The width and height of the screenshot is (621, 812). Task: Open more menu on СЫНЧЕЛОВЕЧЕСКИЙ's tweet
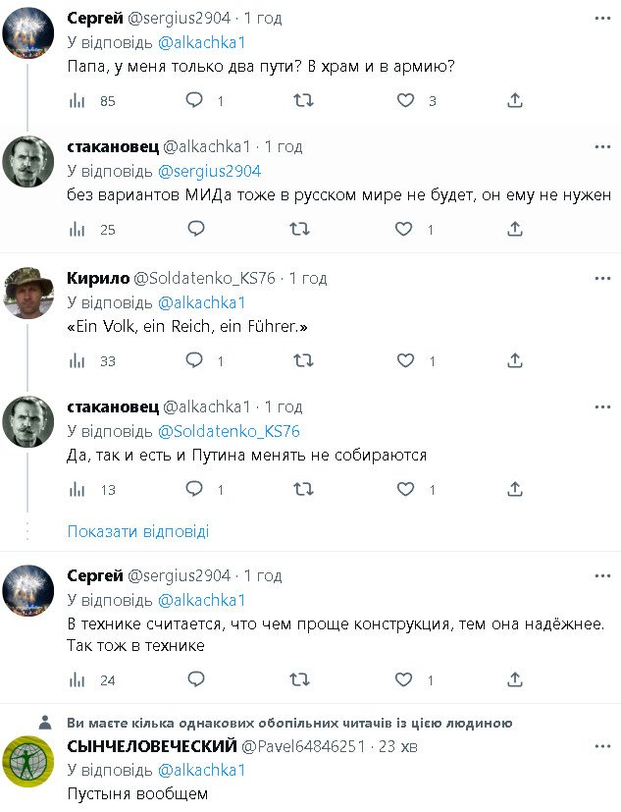coord(602,746)
